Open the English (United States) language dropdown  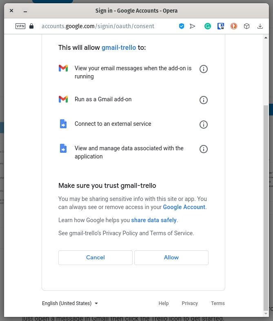pyautogui.click(x=70, y=303)
